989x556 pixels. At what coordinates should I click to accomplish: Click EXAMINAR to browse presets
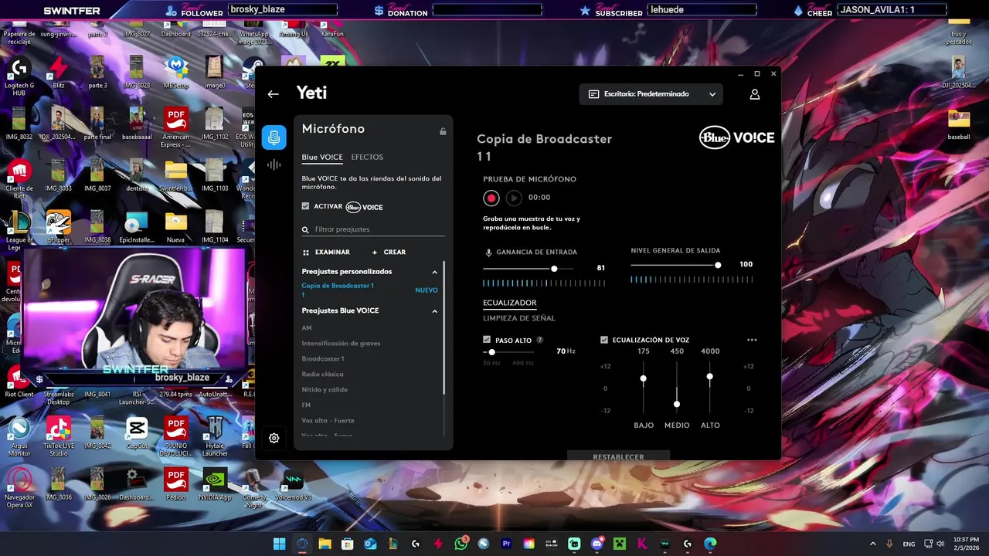pos(326,253)
